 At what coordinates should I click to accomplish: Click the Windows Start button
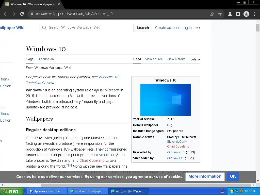pyautogui.click(x=12, y=191)
